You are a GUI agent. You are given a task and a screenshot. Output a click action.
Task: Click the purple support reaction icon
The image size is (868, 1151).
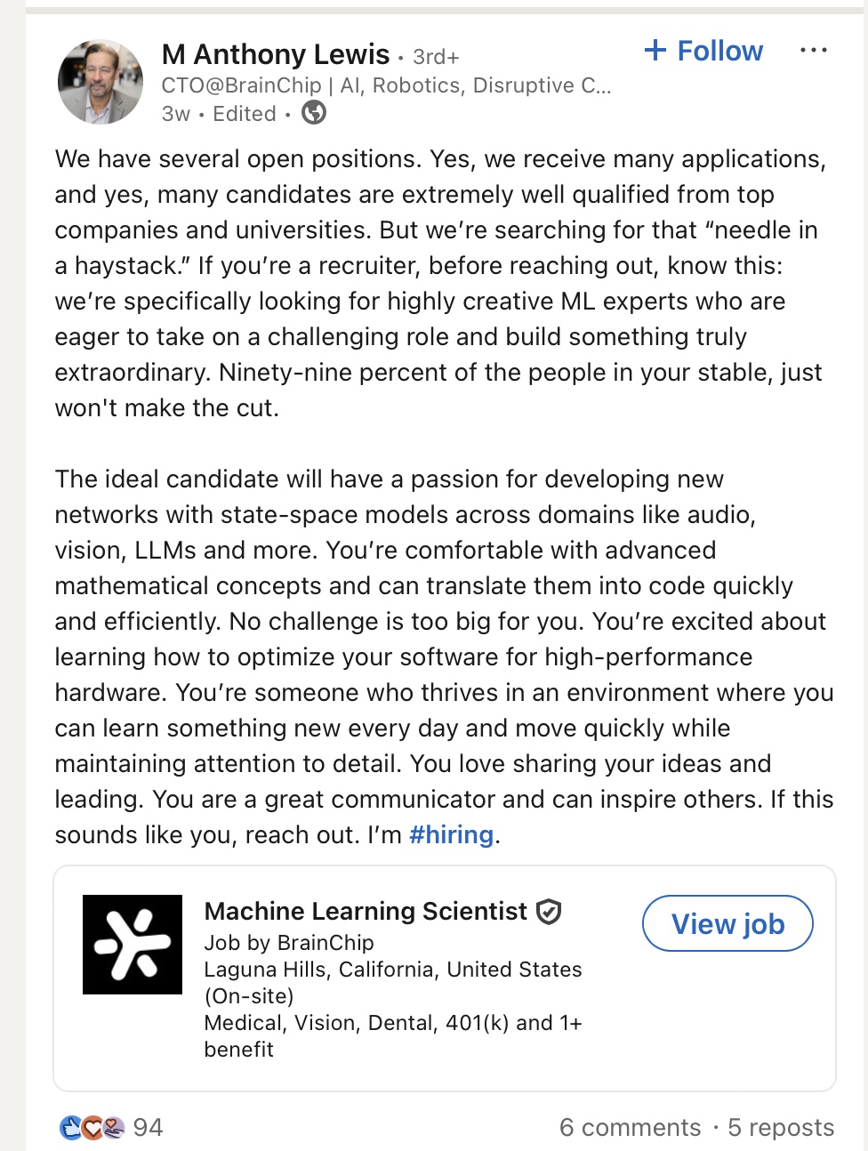tap(113, 1128)
